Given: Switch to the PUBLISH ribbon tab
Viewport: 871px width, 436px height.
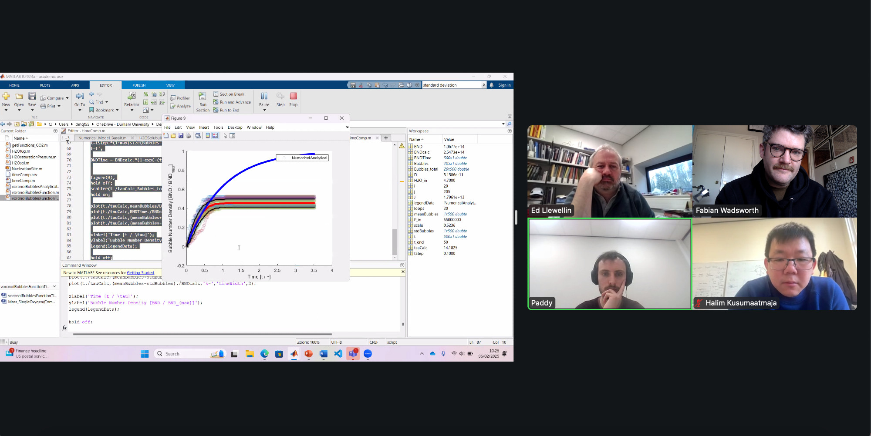Looking at the screenshot, I should coord(139,85).
